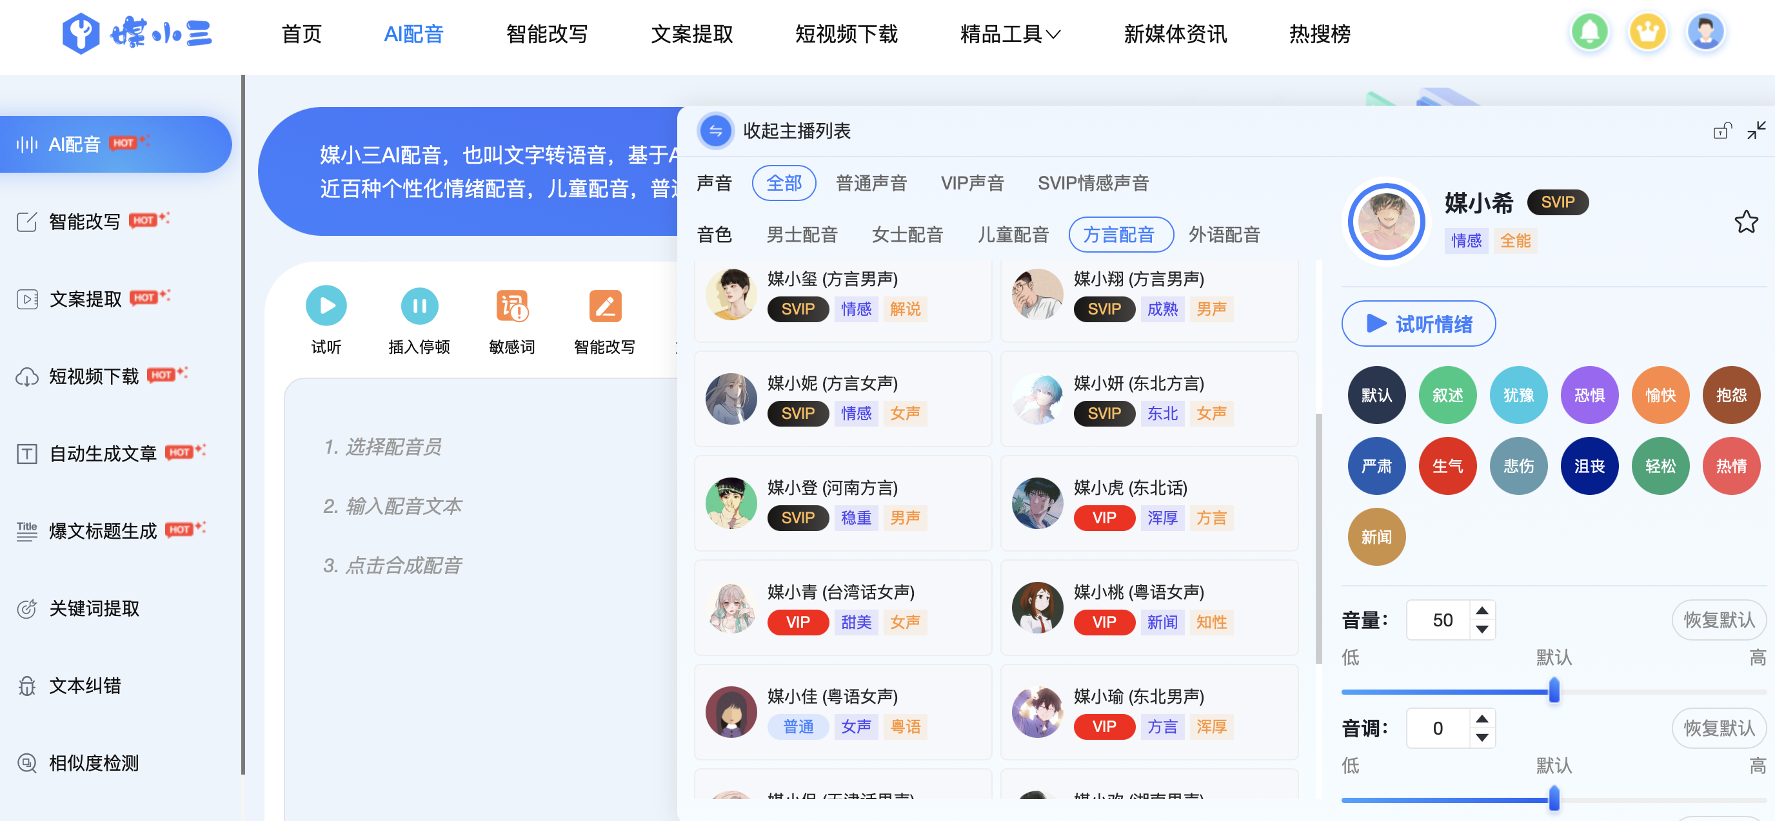Increase 音量 value with up arrow
Image resolution: width=1775 pixels, height=821 pixels.
click(1482, 611)
